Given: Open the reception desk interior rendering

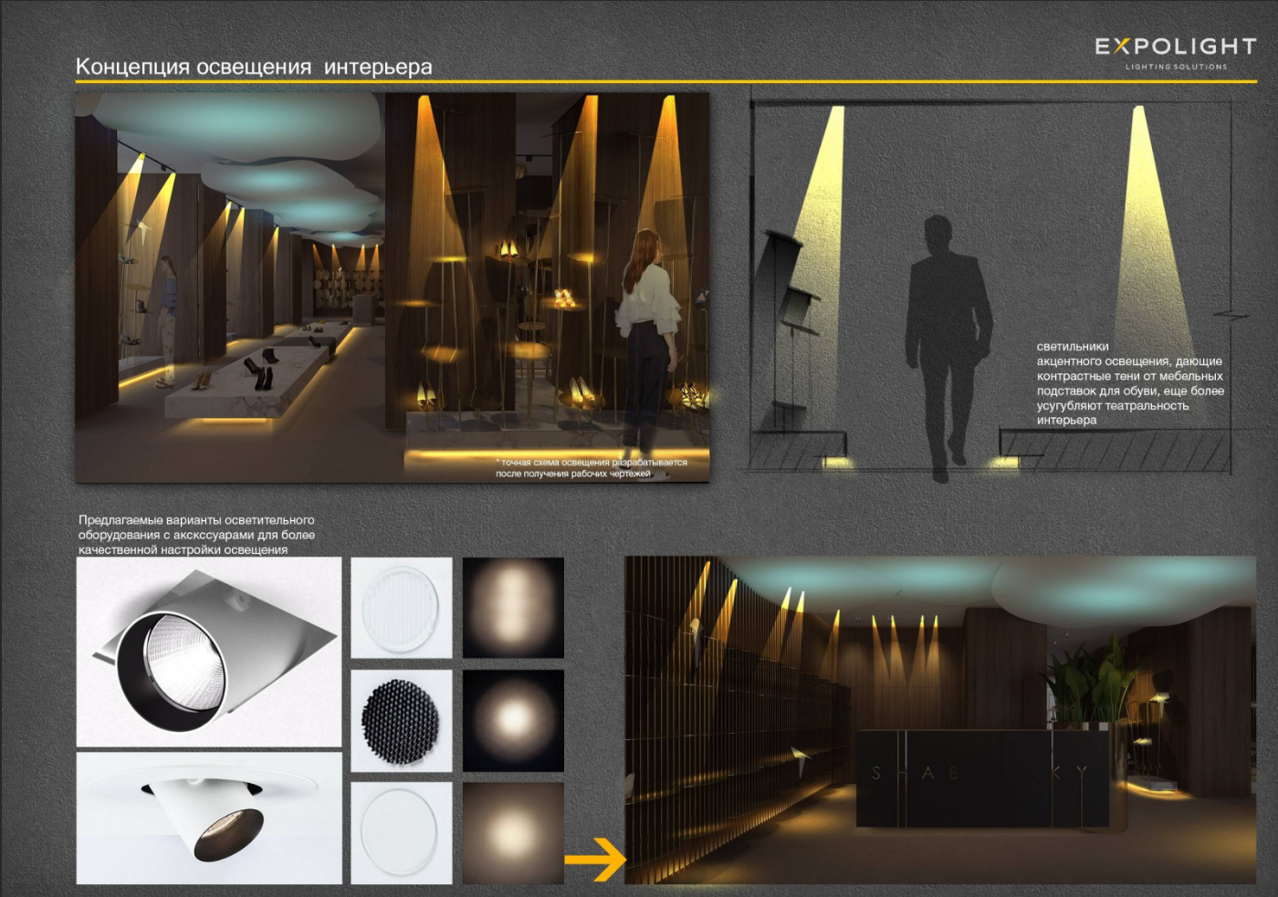Looking at the screenshot, I should pyautogui.click(x=940, y=720).
